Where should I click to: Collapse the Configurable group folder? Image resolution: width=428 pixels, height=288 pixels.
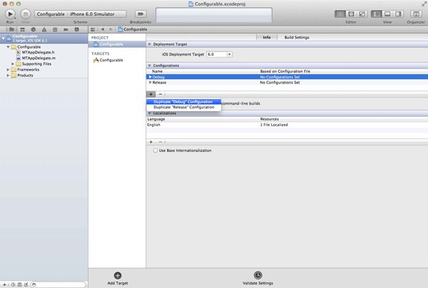[x=8, y=47]
